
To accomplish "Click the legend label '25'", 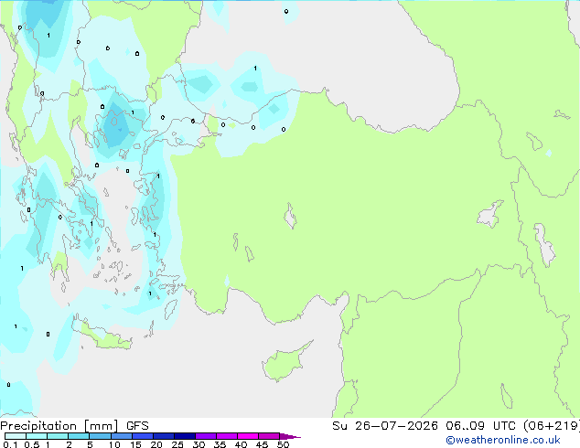I will coord(177,444).
